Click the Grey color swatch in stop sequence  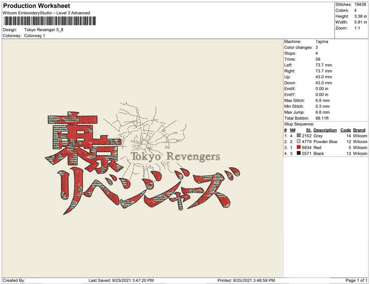[299, 136]
